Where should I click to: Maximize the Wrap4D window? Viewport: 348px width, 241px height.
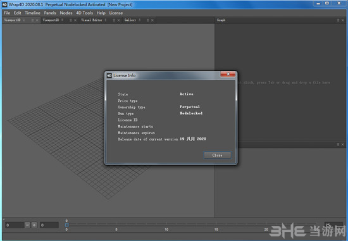327,3
